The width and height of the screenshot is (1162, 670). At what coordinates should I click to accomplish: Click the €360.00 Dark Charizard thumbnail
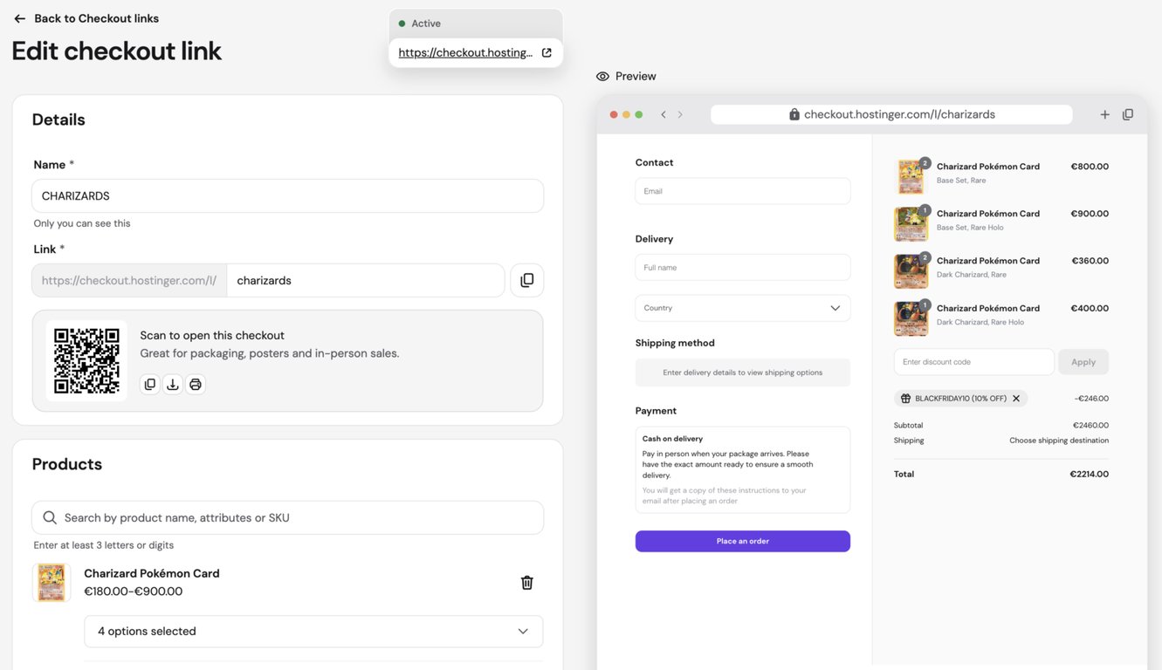[x=911, y=270]
